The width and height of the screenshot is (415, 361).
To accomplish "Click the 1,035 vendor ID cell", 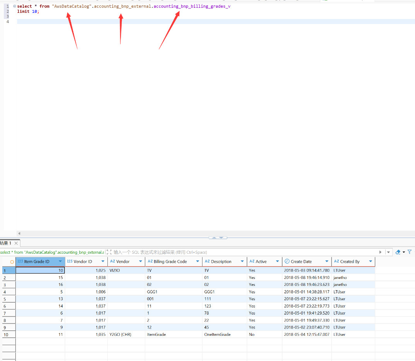I will [86, 334].
